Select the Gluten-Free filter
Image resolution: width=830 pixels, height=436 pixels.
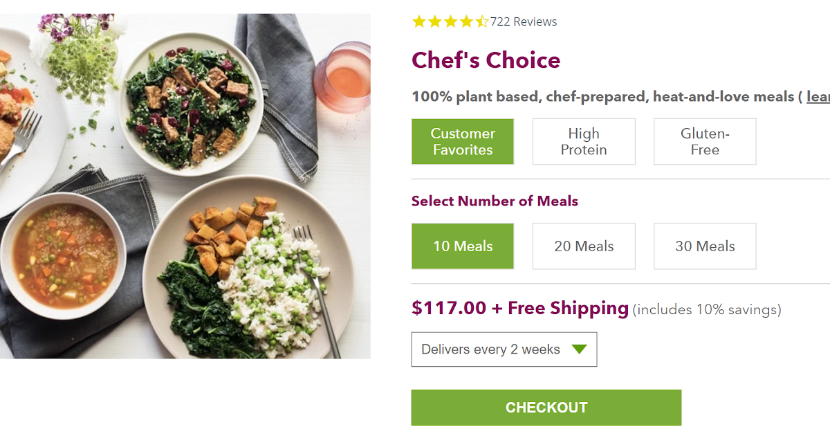705,141
